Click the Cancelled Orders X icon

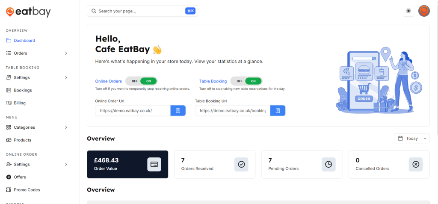click(x=415, y=164)
